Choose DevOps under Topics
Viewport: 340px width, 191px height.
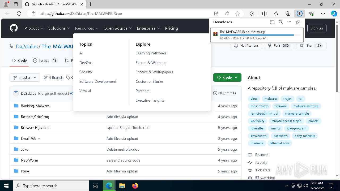point(86,63)
